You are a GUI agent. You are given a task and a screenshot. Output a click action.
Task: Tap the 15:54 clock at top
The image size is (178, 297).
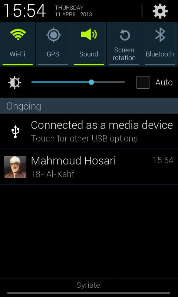[x=24, y=11]
